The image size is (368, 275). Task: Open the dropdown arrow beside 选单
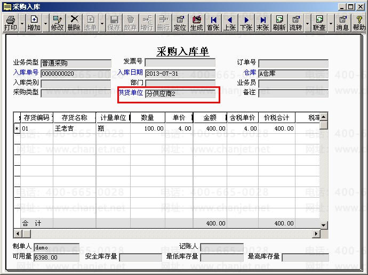coord(102,23)
